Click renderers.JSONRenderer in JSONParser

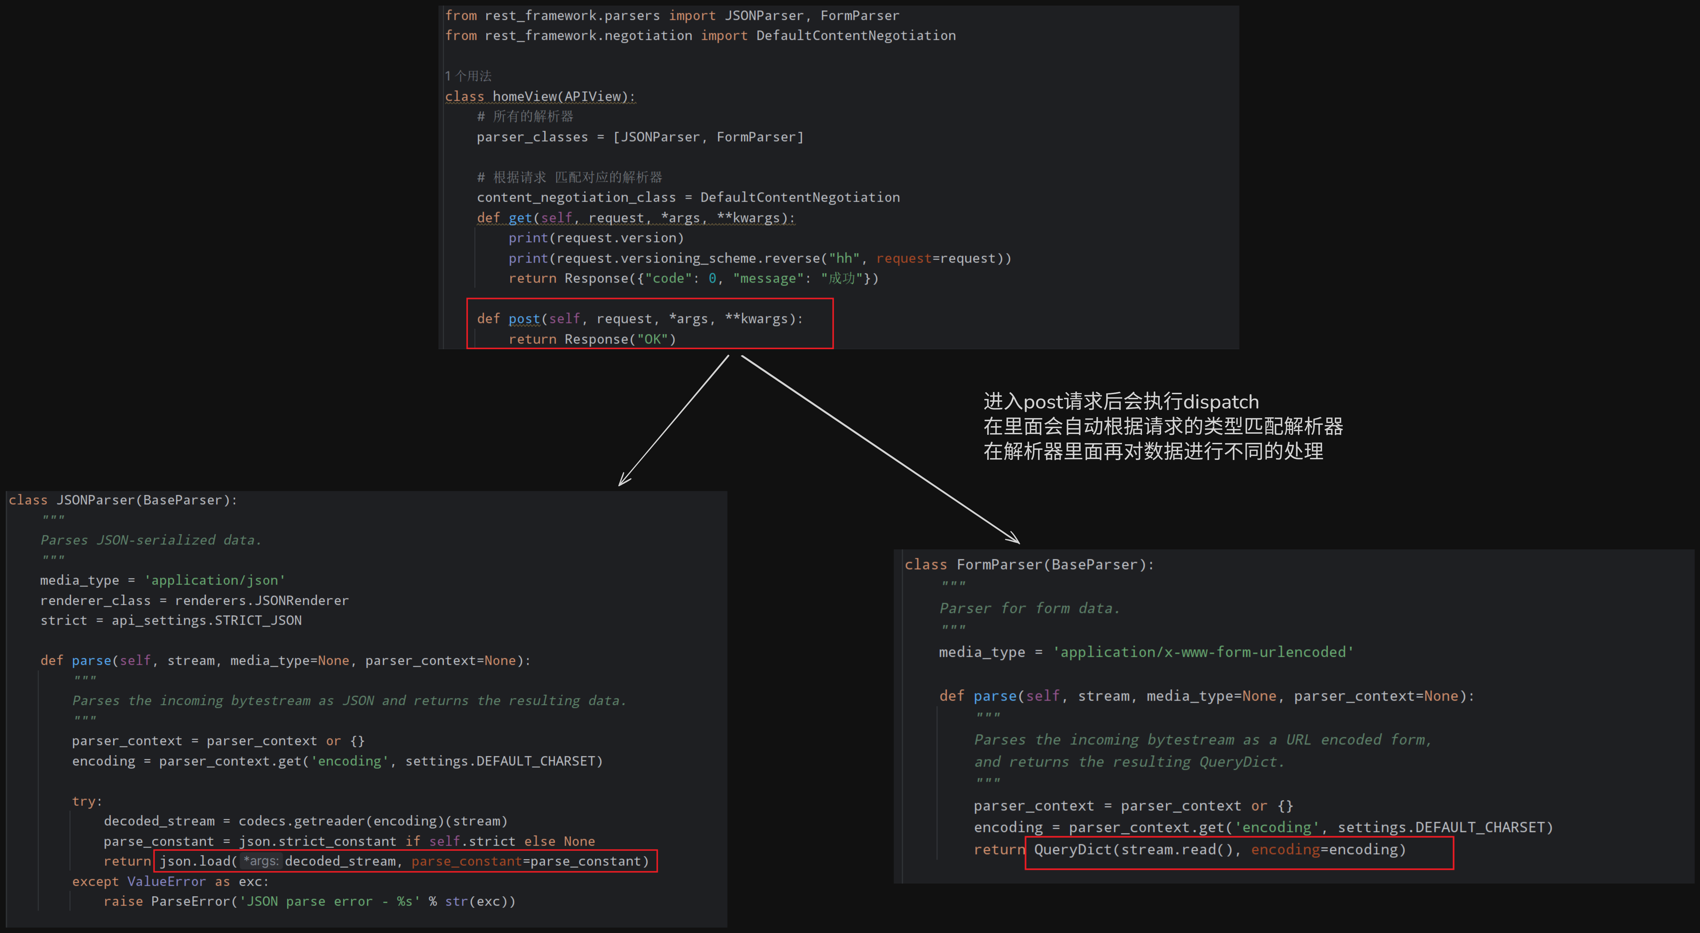tap(261, 601)
